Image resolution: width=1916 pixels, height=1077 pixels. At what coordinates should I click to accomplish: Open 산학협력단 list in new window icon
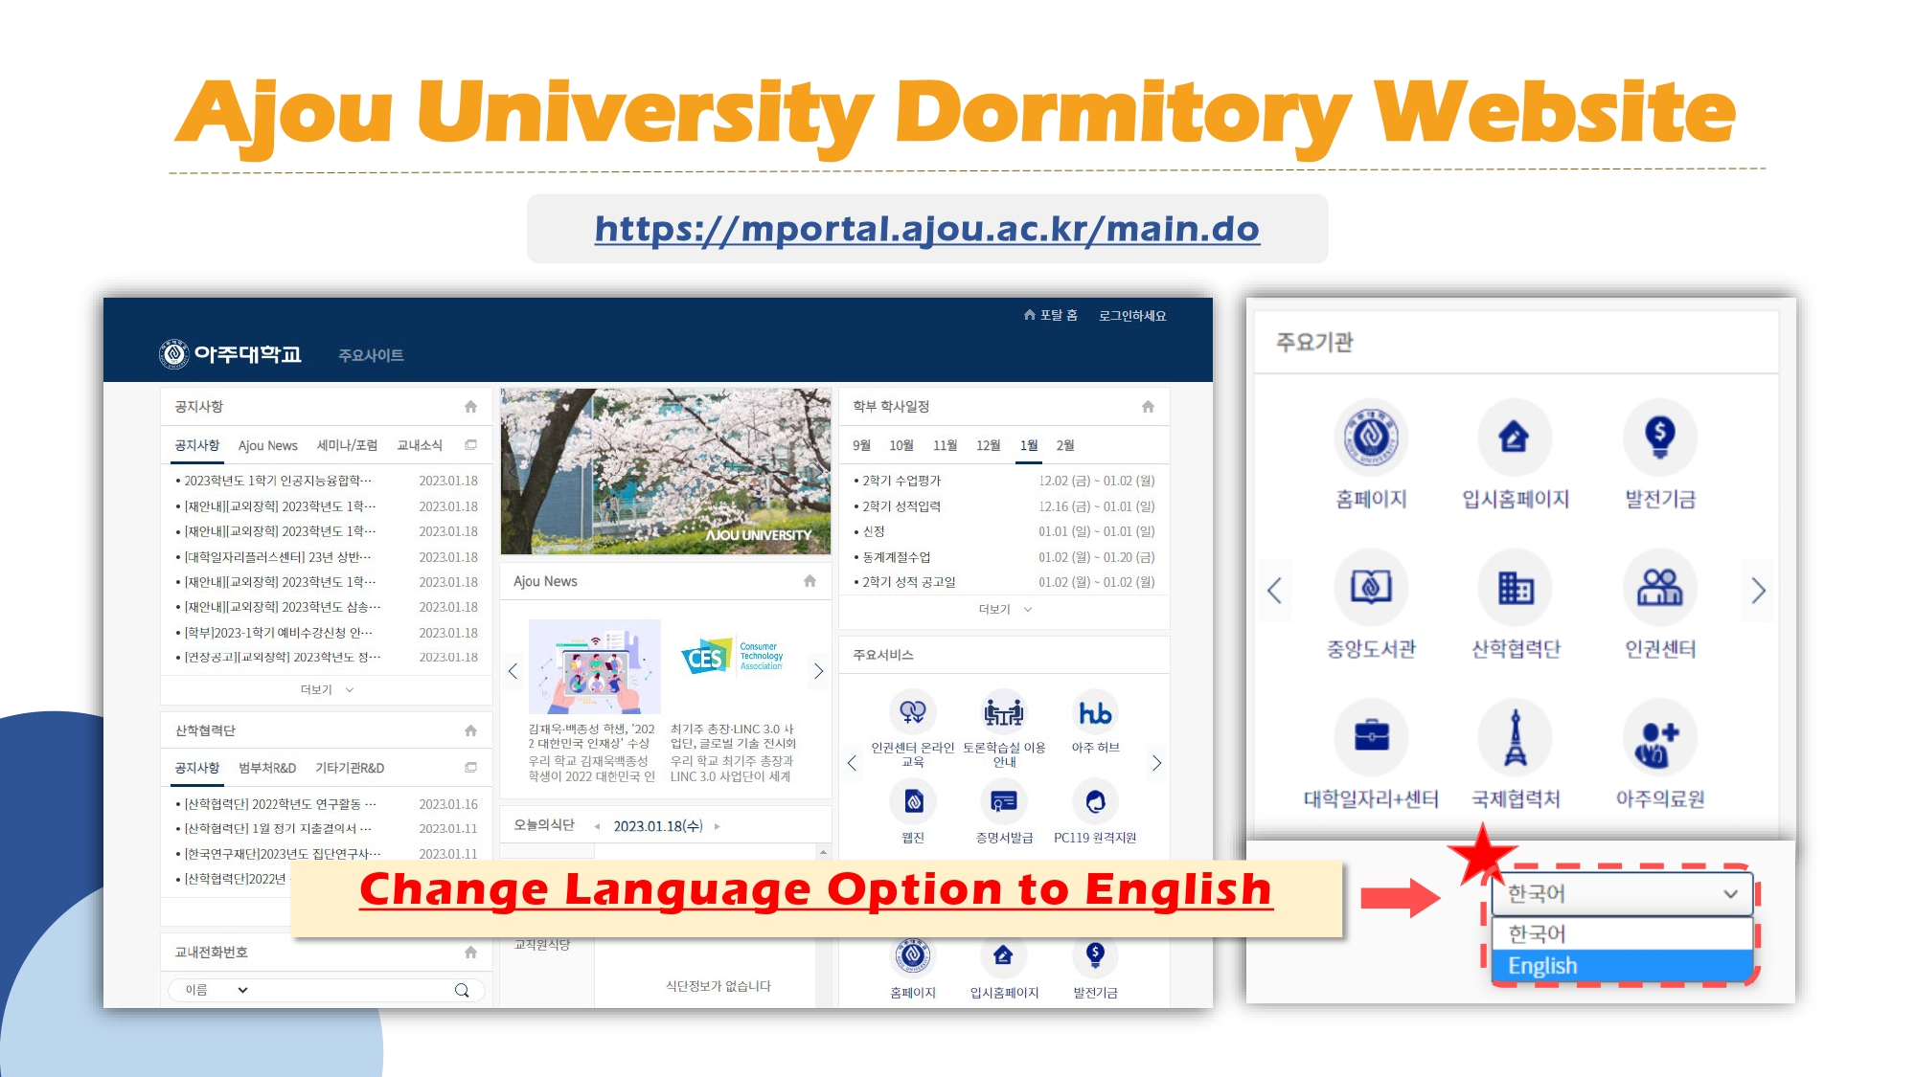coord(470,768)
